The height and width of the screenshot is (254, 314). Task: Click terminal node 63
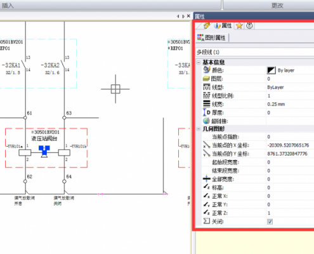point(64,117)
